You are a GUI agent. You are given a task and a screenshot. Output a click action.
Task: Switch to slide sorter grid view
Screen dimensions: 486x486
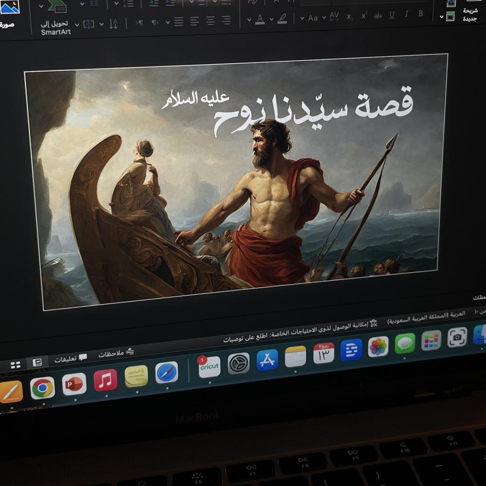tap(16, 365)
